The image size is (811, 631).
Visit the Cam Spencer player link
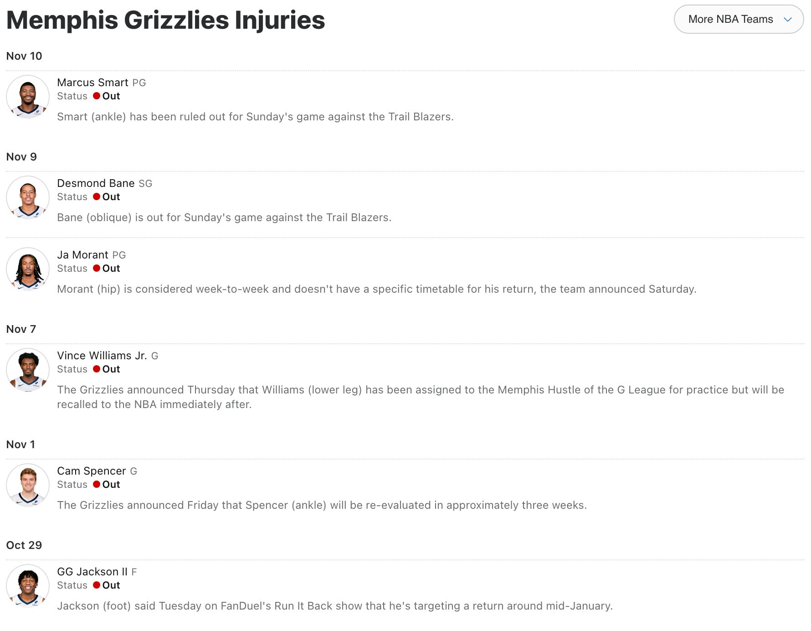point(91,471)
